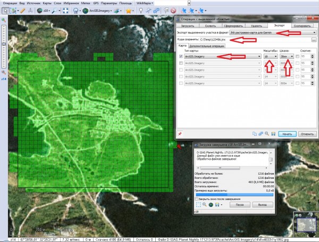Switch to the Загрузить tab
319x242 pixels.
pyautogui.click(x=187, y=26)
